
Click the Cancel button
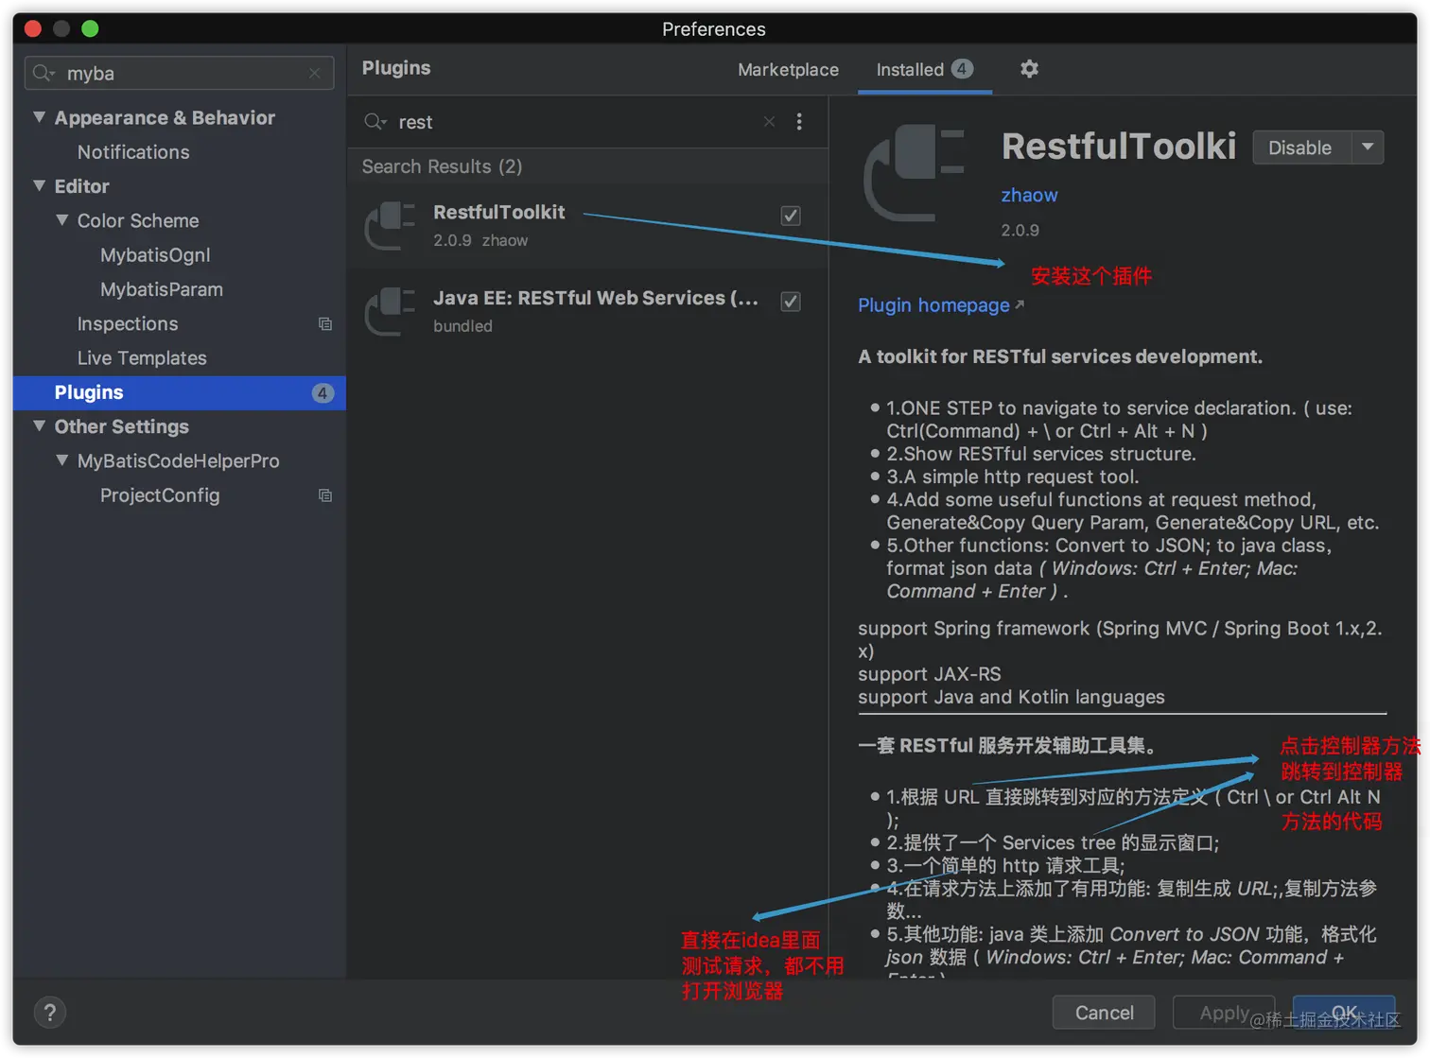click(1104, 1013)
